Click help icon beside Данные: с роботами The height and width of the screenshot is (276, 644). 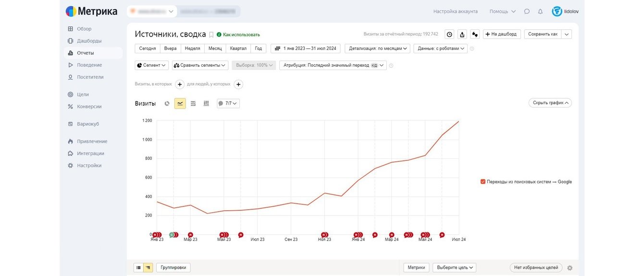[x=471, y=48]
